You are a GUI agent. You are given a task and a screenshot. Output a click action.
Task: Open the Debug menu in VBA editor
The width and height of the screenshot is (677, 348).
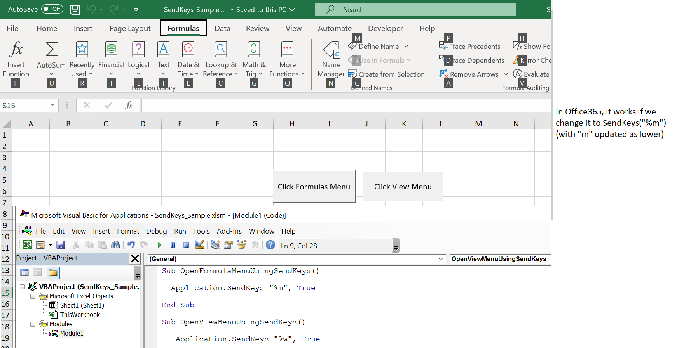157,231
